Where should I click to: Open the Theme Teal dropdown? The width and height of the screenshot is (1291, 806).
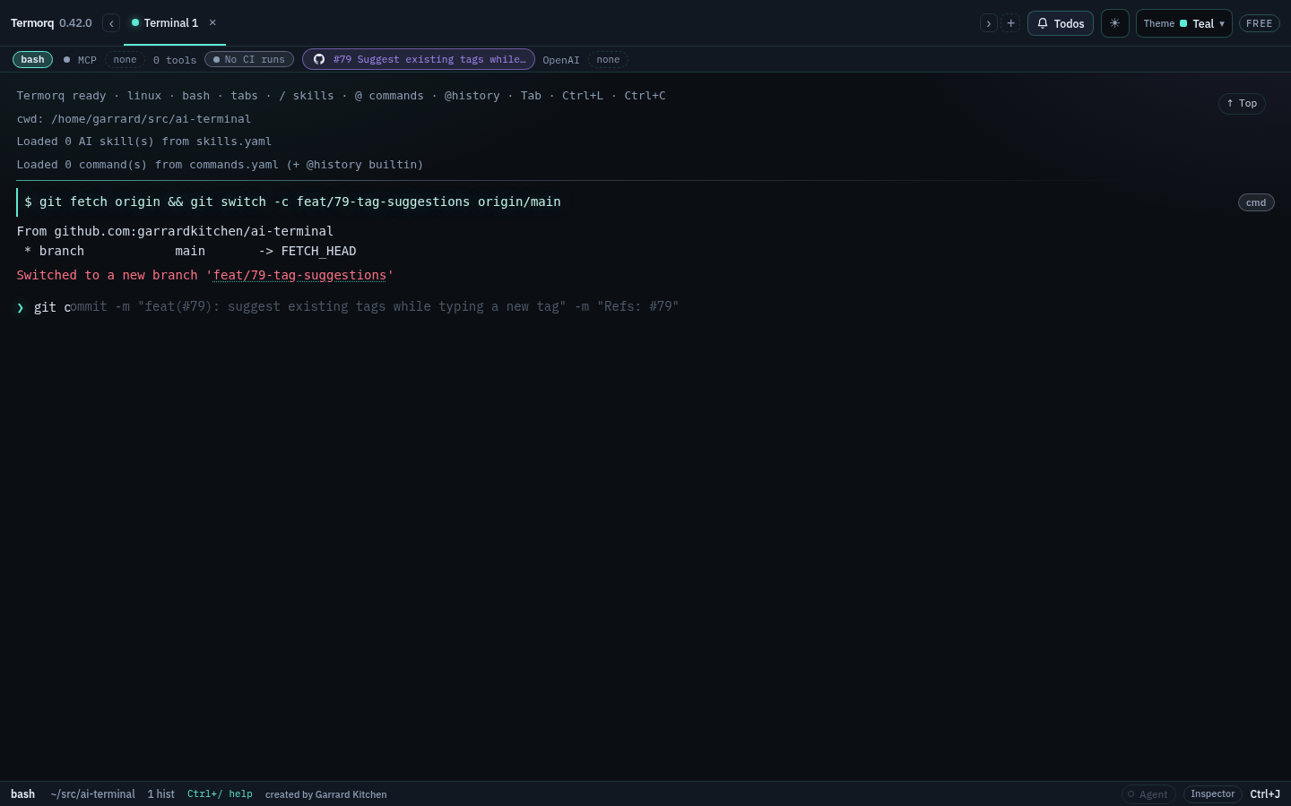[1183, 23]
